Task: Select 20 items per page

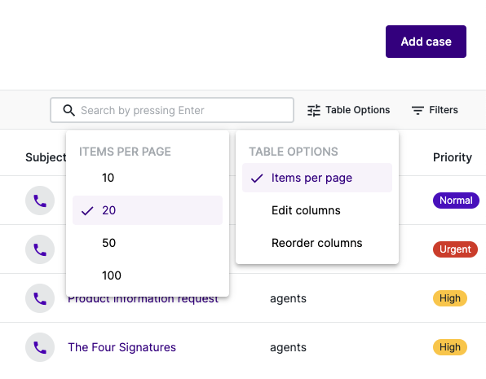Action: [x=148, y=210]
